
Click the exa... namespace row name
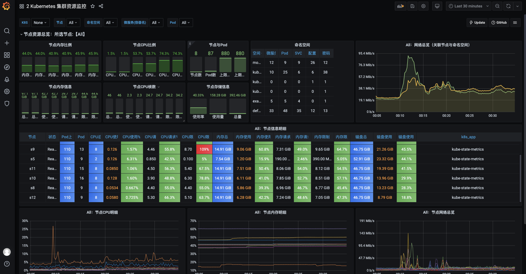[257, 101]
